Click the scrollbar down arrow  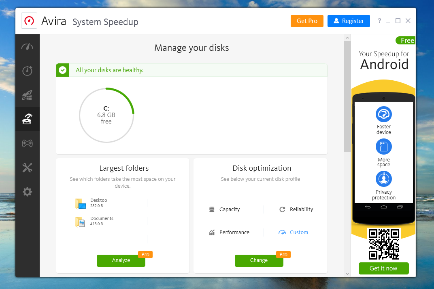coord(347,274)
